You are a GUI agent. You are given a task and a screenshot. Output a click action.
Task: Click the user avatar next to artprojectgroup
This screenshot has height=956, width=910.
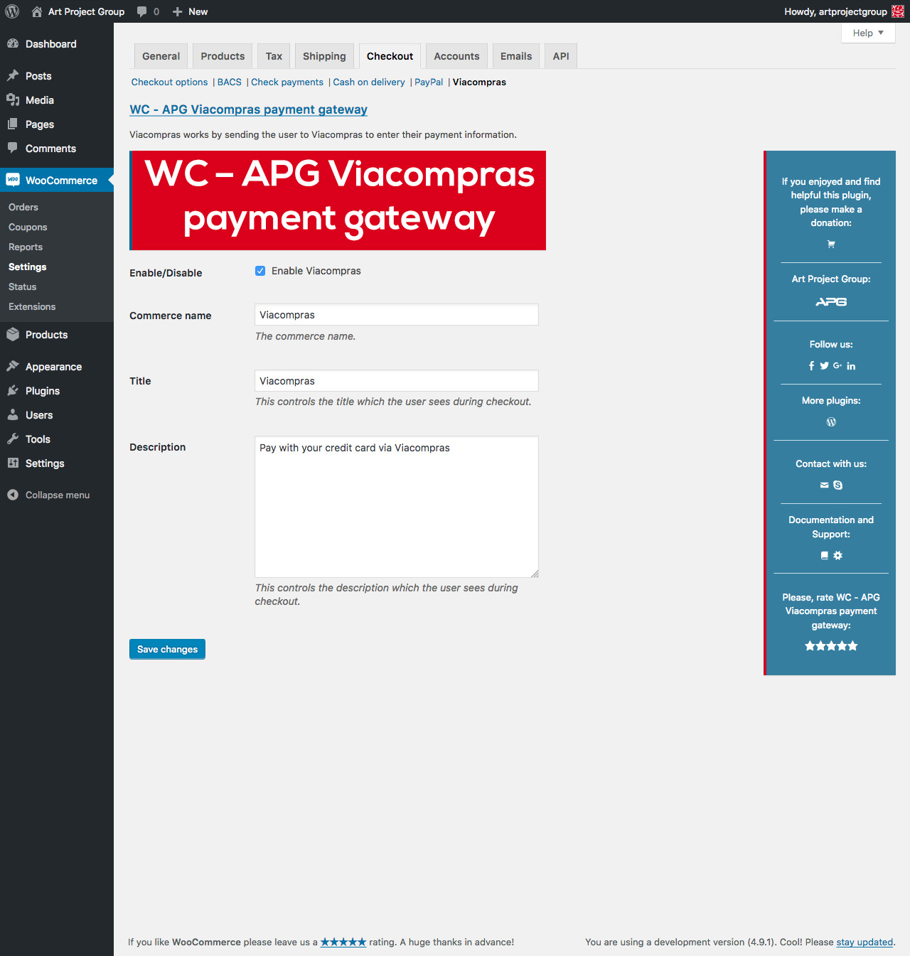pos(898,11)
